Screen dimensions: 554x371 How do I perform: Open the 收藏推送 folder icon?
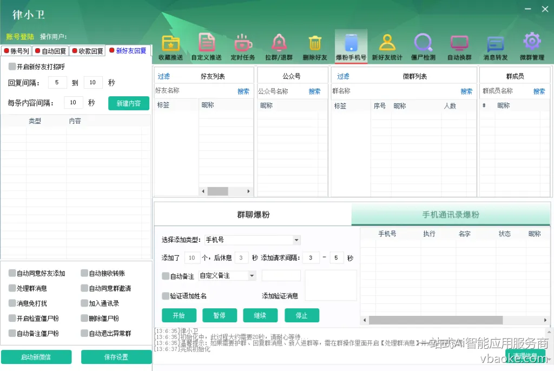pos(171,43)
